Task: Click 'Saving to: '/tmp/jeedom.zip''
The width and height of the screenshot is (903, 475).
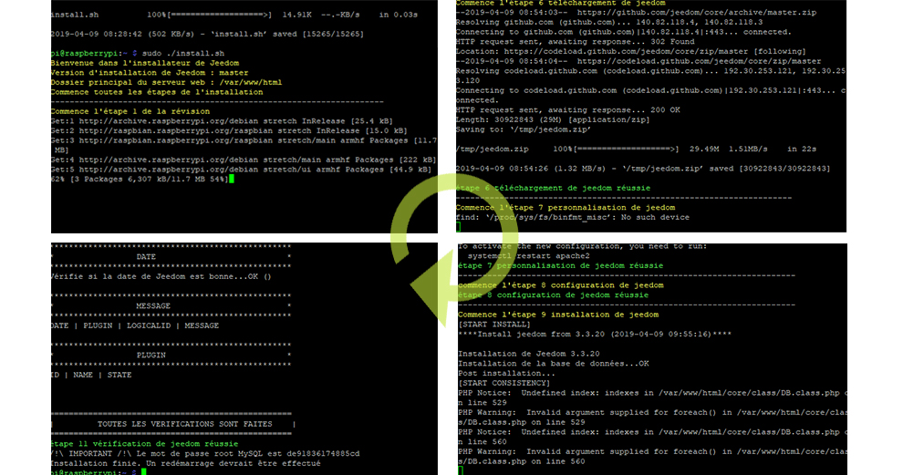Action: (524, 129)
